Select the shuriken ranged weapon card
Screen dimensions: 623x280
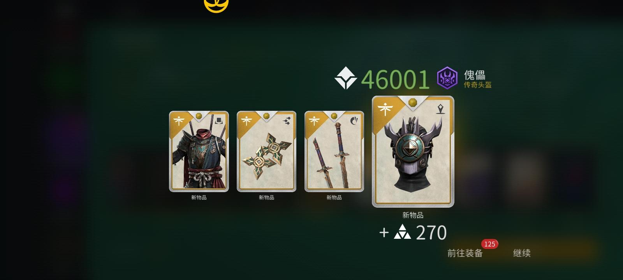(267, 151)
